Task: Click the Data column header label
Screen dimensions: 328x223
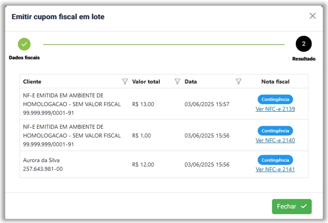Action: pyautogui.click(x=190, y=82)
